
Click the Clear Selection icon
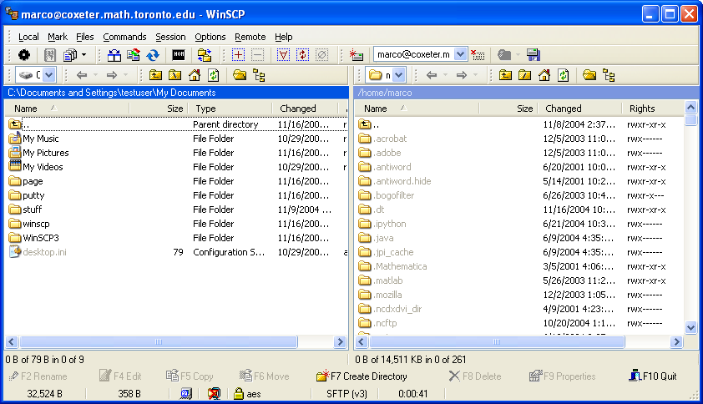(x=322, y=55)
